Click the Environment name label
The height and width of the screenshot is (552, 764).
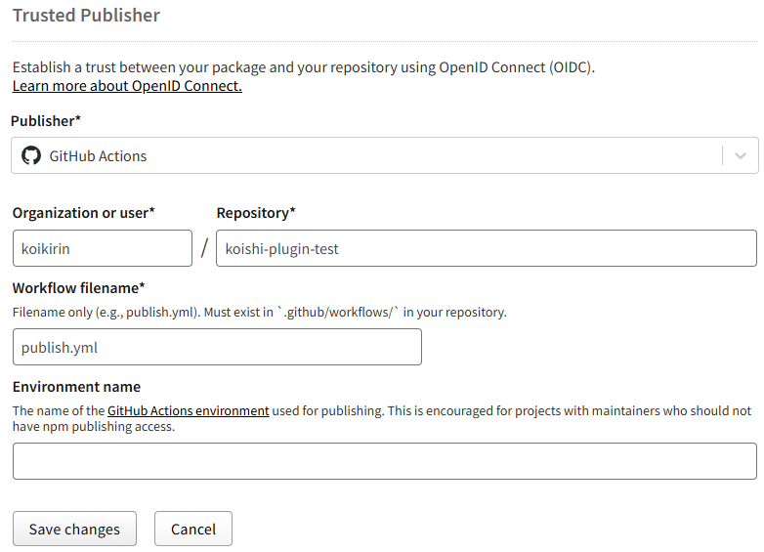(76, 387)
